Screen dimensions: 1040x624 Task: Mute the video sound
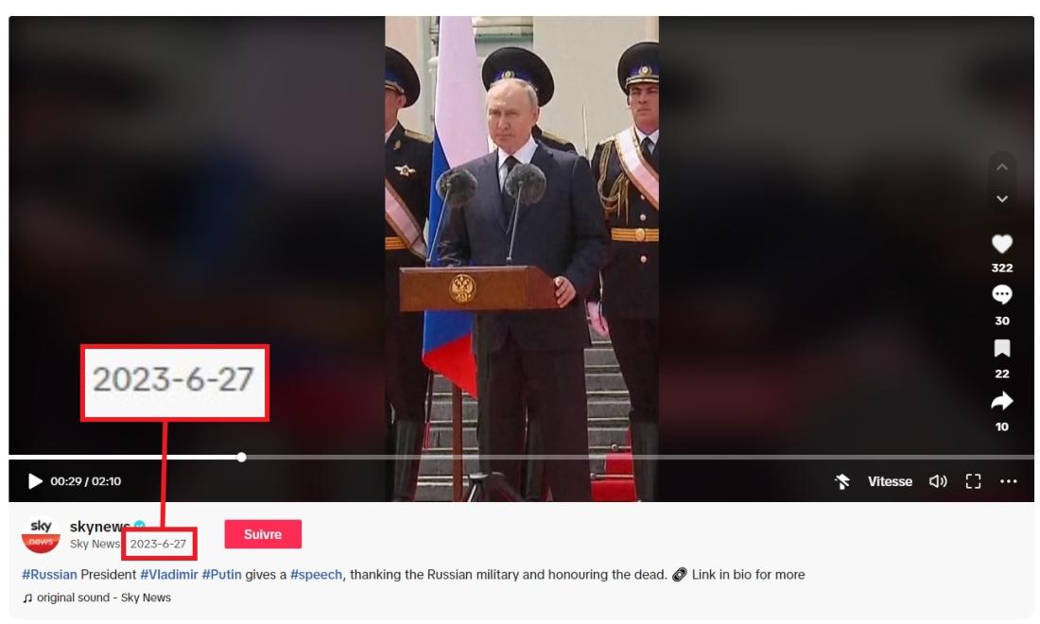pos(938,481)
